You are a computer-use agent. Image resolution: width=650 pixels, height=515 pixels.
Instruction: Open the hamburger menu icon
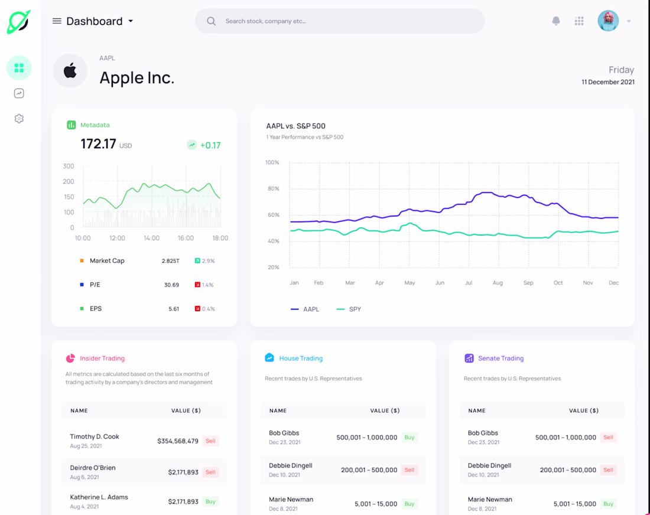57,21
